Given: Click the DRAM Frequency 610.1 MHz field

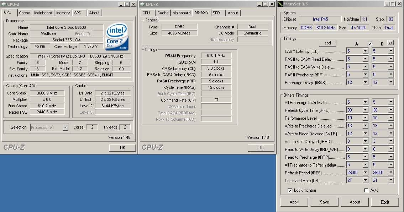Looking at the screenshot, I should 216,55.
